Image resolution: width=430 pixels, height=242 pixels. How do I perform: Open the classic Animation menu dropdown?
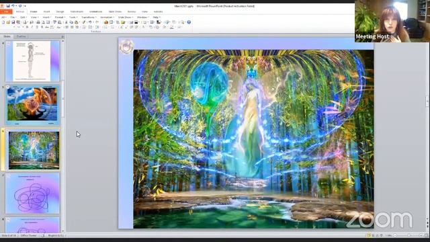point(107,17)
